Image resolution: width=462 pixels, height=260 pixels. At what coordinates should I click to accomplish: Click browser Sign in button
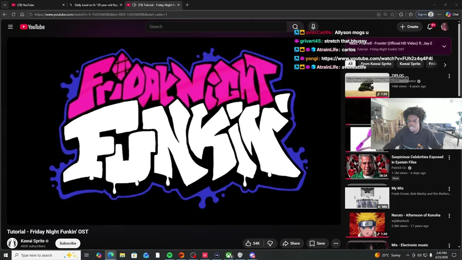pyautogui.click(x=425, y=14)
